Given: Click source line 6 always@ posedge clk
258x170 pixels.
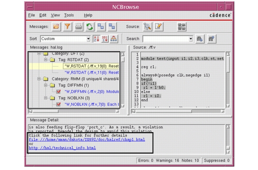Looking at the screenshot, I should point(175,75).
